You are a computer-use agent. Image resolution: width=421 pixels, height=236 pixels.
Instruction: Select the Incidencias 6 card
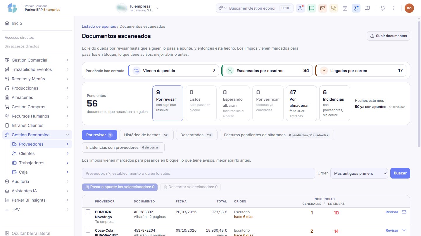pos(335,103)
